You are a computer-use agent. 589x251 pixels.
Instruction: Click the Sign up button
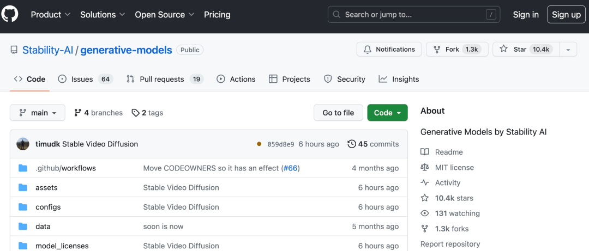pos(566,15)
